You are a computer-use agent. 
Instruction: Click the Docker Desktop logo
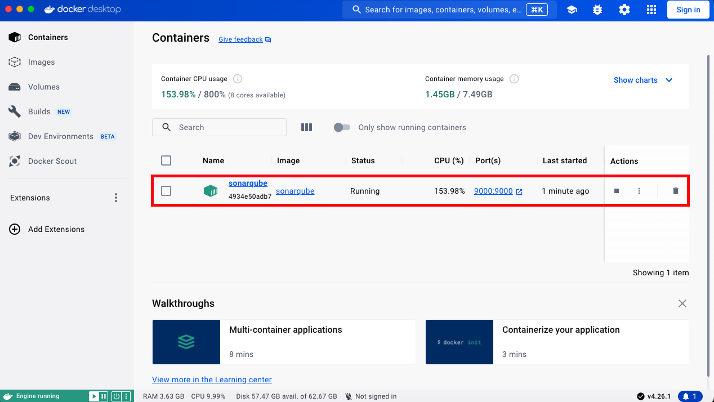pos(82,10)
